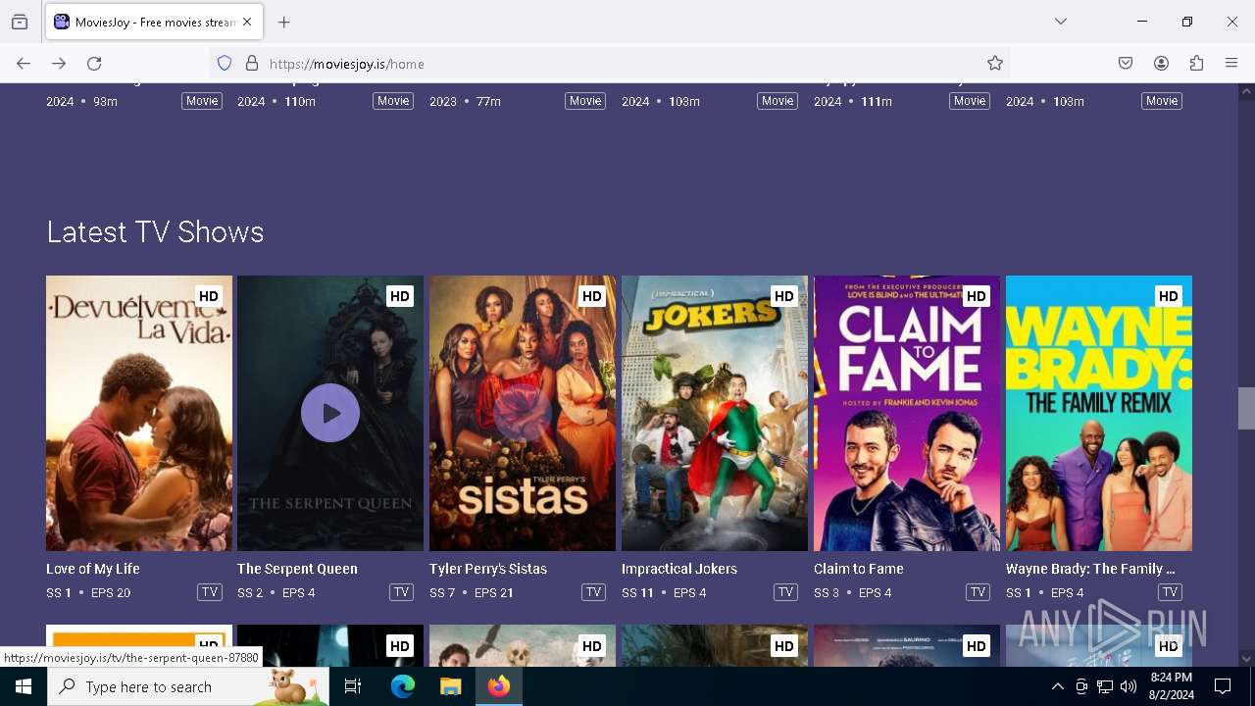View site security padlock info
This screenshot has width=1255, height=706.
click(x=252, y=64)
